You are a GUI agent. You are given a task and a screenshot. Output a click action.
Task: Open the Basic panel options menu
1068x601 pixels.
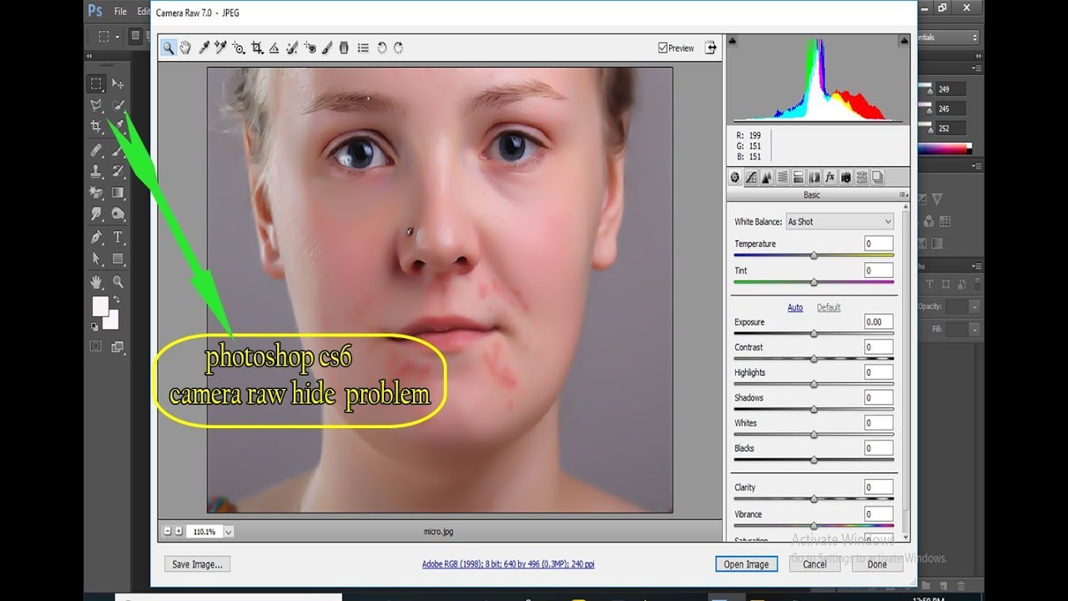[903, 194]
